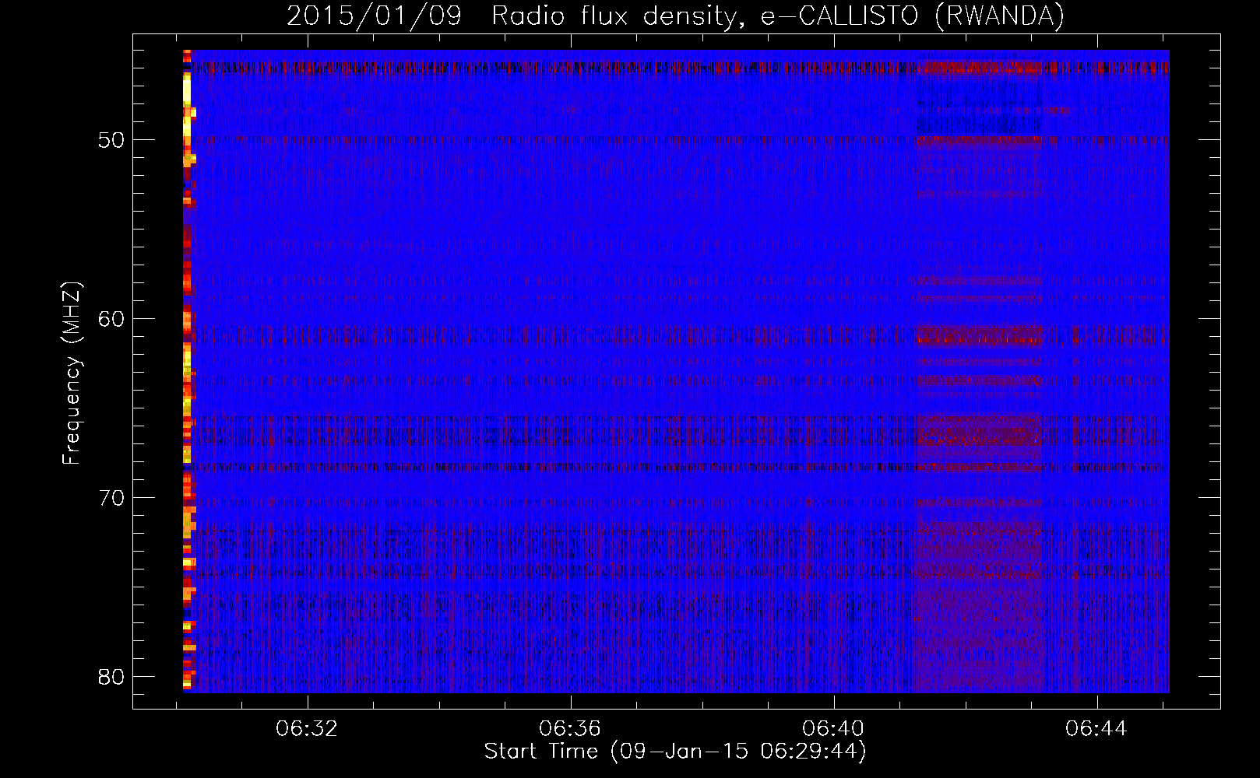Click the 80 frequency tick label
Image resolution: width=1260 pixels, height=778 pixels.
[111, 676]
